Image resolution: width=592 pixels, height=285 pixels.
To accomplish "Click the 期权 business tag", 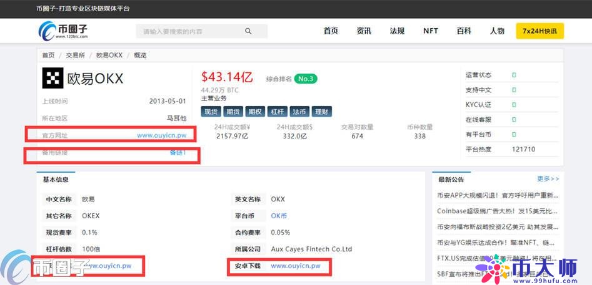I will (x=256, y=112).
